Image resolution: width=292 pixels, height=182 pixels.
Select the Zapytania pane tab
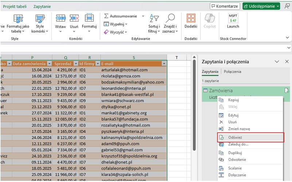coord(210,72)
